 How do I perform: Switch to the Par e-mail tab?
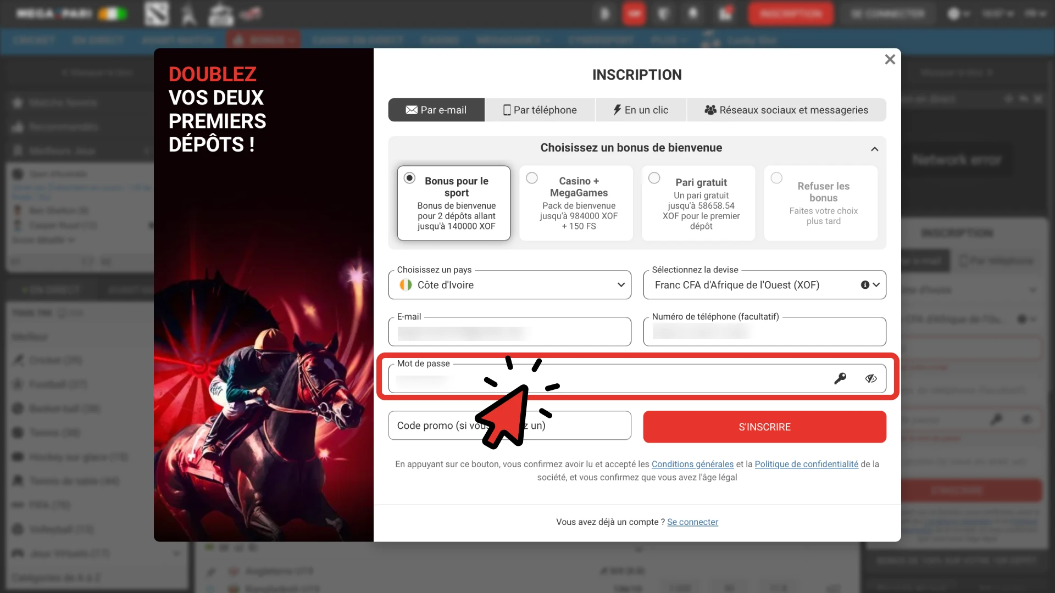point(436,110)
